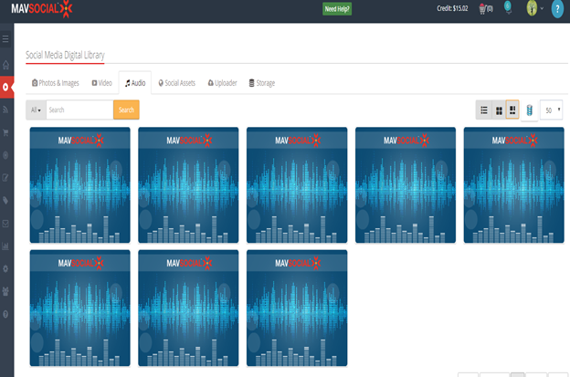Open the Social Assets tab
This screenshot has width=570, height=377.
click(176, 83)
